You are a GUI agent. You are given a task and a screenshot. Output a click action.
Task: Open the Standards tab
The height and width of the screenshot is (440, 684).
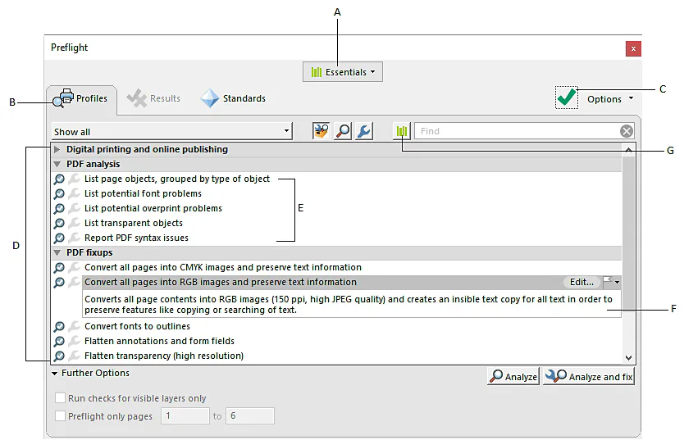pos(233,98)
